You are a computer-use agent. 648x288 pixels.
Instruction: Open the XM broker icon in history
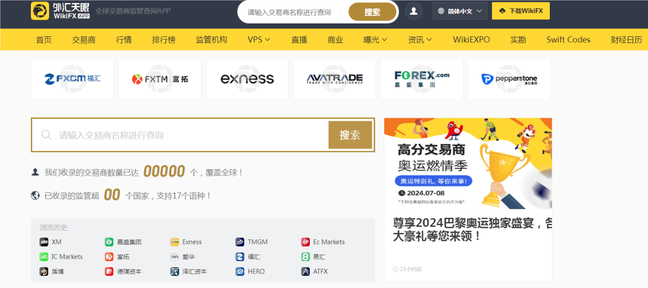(x=44, y=242)
